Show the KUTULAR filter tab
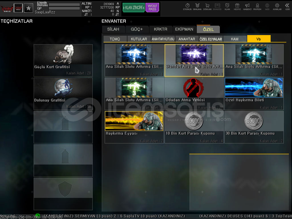292x219 pixels. (x=139, y=39)
